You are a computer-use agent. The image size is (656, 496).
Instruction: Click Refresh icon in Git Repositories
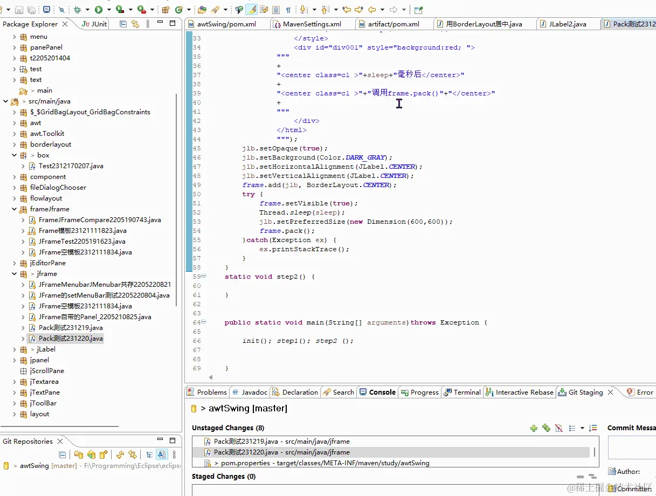click(120, 454)
